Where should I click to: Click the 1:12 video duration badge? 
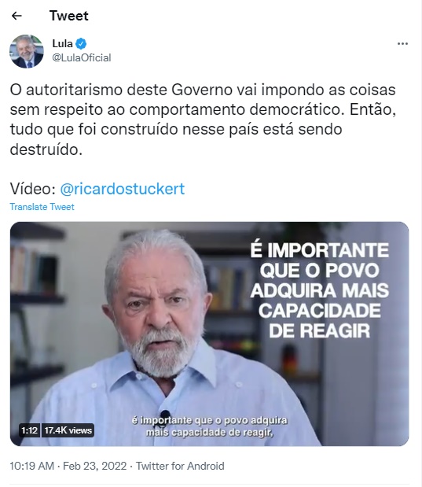(x=30, y=430)
